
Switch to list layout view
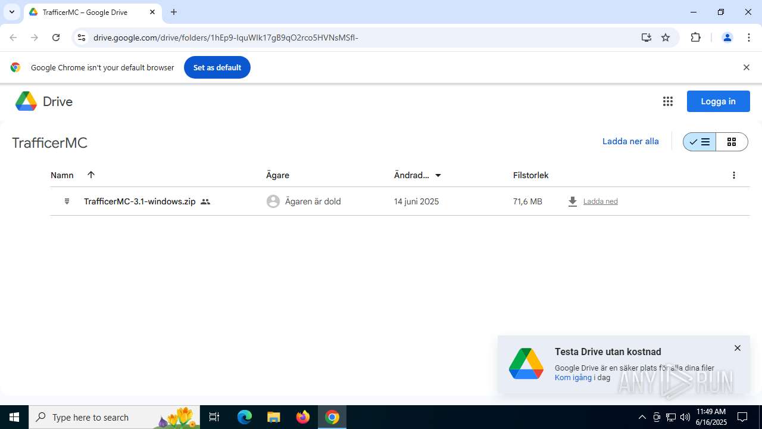pos(699,142)
